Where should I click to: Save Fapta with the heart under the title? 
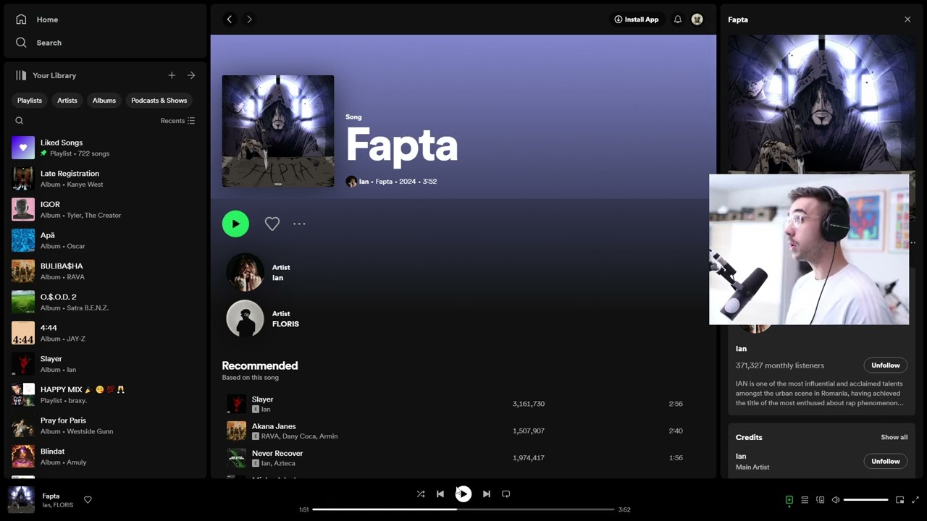click(x=272, y=224)
